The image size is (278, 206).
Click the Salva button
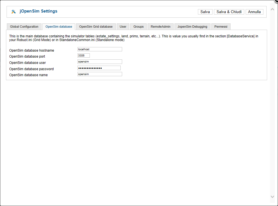click(205, 12)
